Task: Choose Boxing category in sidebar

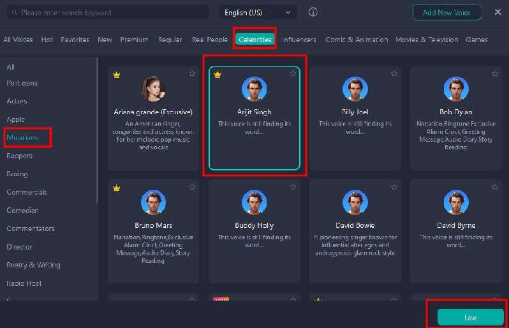Action: (x=17, y=174)
